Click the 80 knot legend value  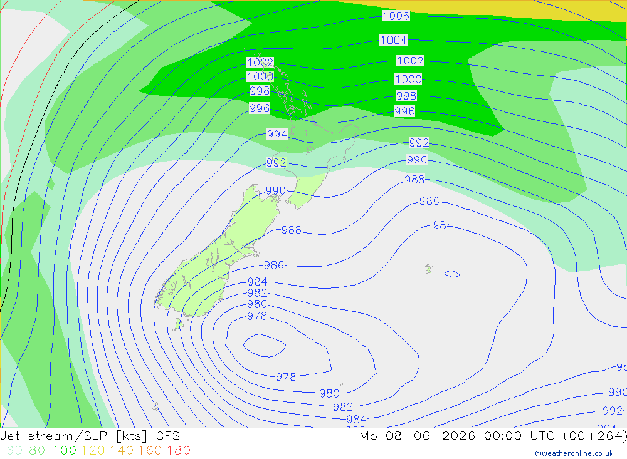tap(37, 451)
